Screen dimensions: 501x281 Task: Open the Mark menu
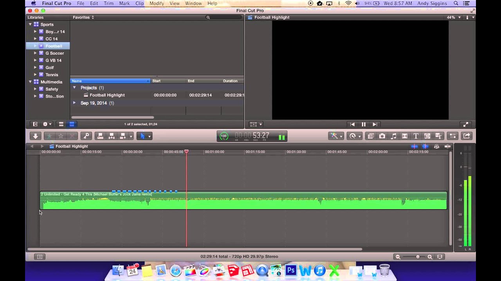124,3
